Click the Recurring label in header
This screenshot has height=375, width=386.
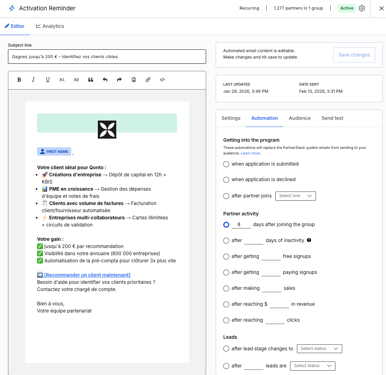(249, 8)
